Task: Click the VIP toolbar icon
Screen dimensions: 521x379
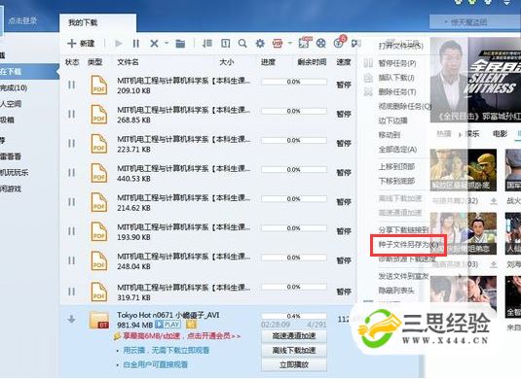Action: pos(278,44)
